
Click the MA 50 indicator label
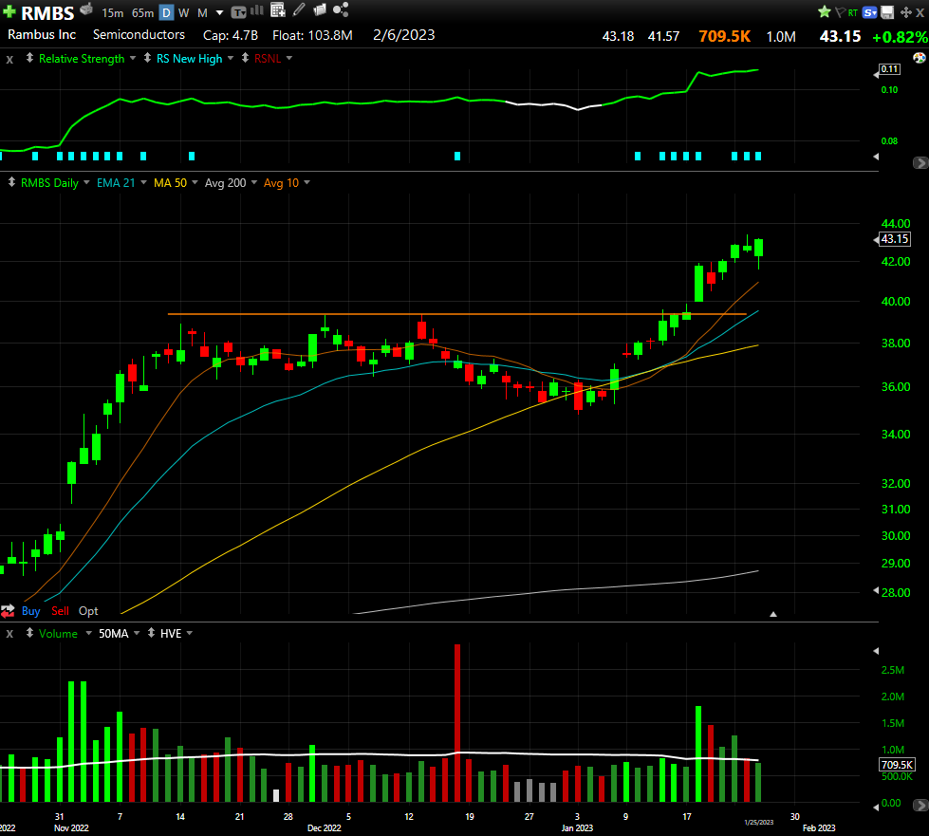click(171, 183)
